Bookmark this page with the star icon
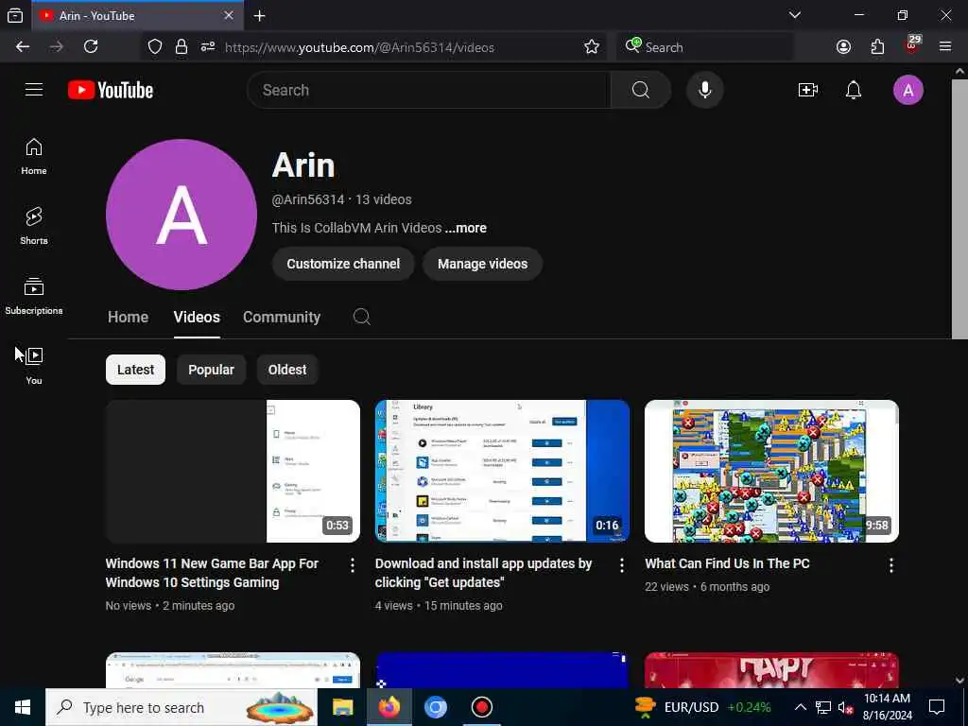Image resolution: width=968 pixels, height=726 pixels. tap(592, 47)
